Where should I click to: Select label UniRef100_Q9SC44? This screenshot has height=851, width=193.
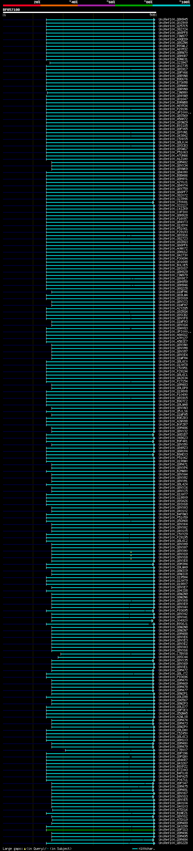coord(173,657)
